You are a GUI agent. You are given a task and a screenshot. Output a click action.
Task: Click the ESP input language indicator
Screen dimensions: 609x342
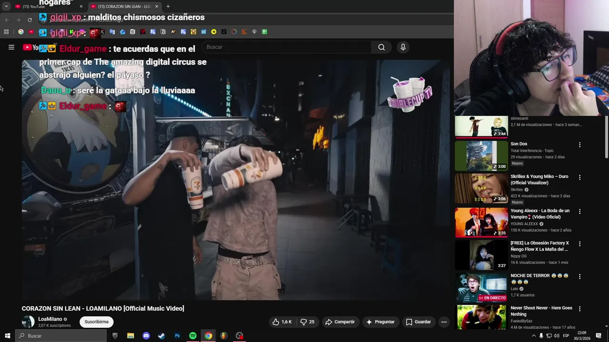pos(566,336)
